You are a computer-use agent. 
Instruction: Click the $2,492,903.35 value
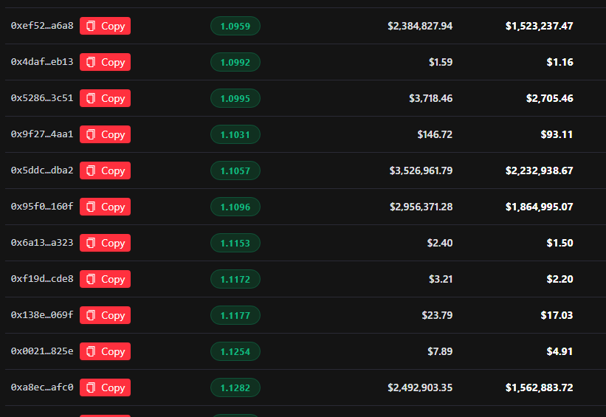[420, 387]
